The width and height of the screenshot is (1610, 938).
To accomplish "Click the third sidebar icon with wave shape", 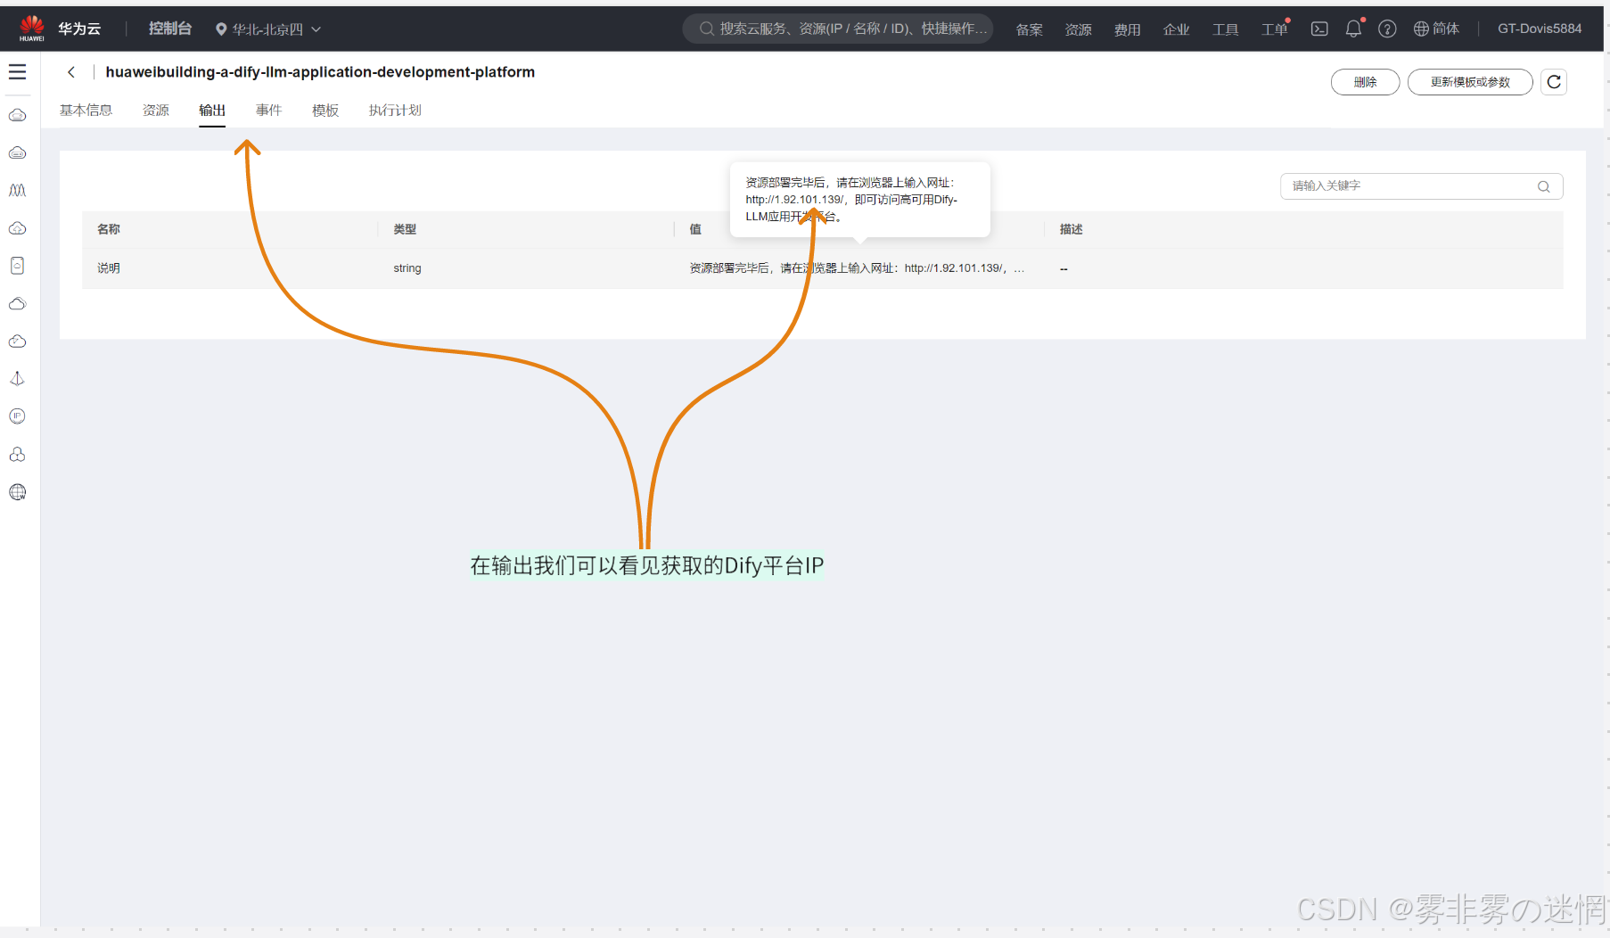I will (17, 191).
